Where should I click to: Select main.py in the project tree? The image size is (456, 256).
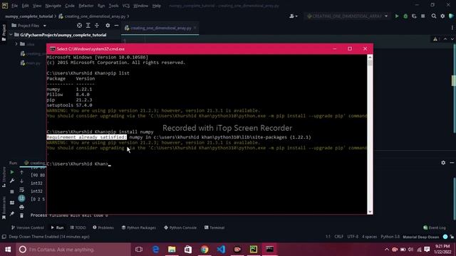click(x=33, y=63)
